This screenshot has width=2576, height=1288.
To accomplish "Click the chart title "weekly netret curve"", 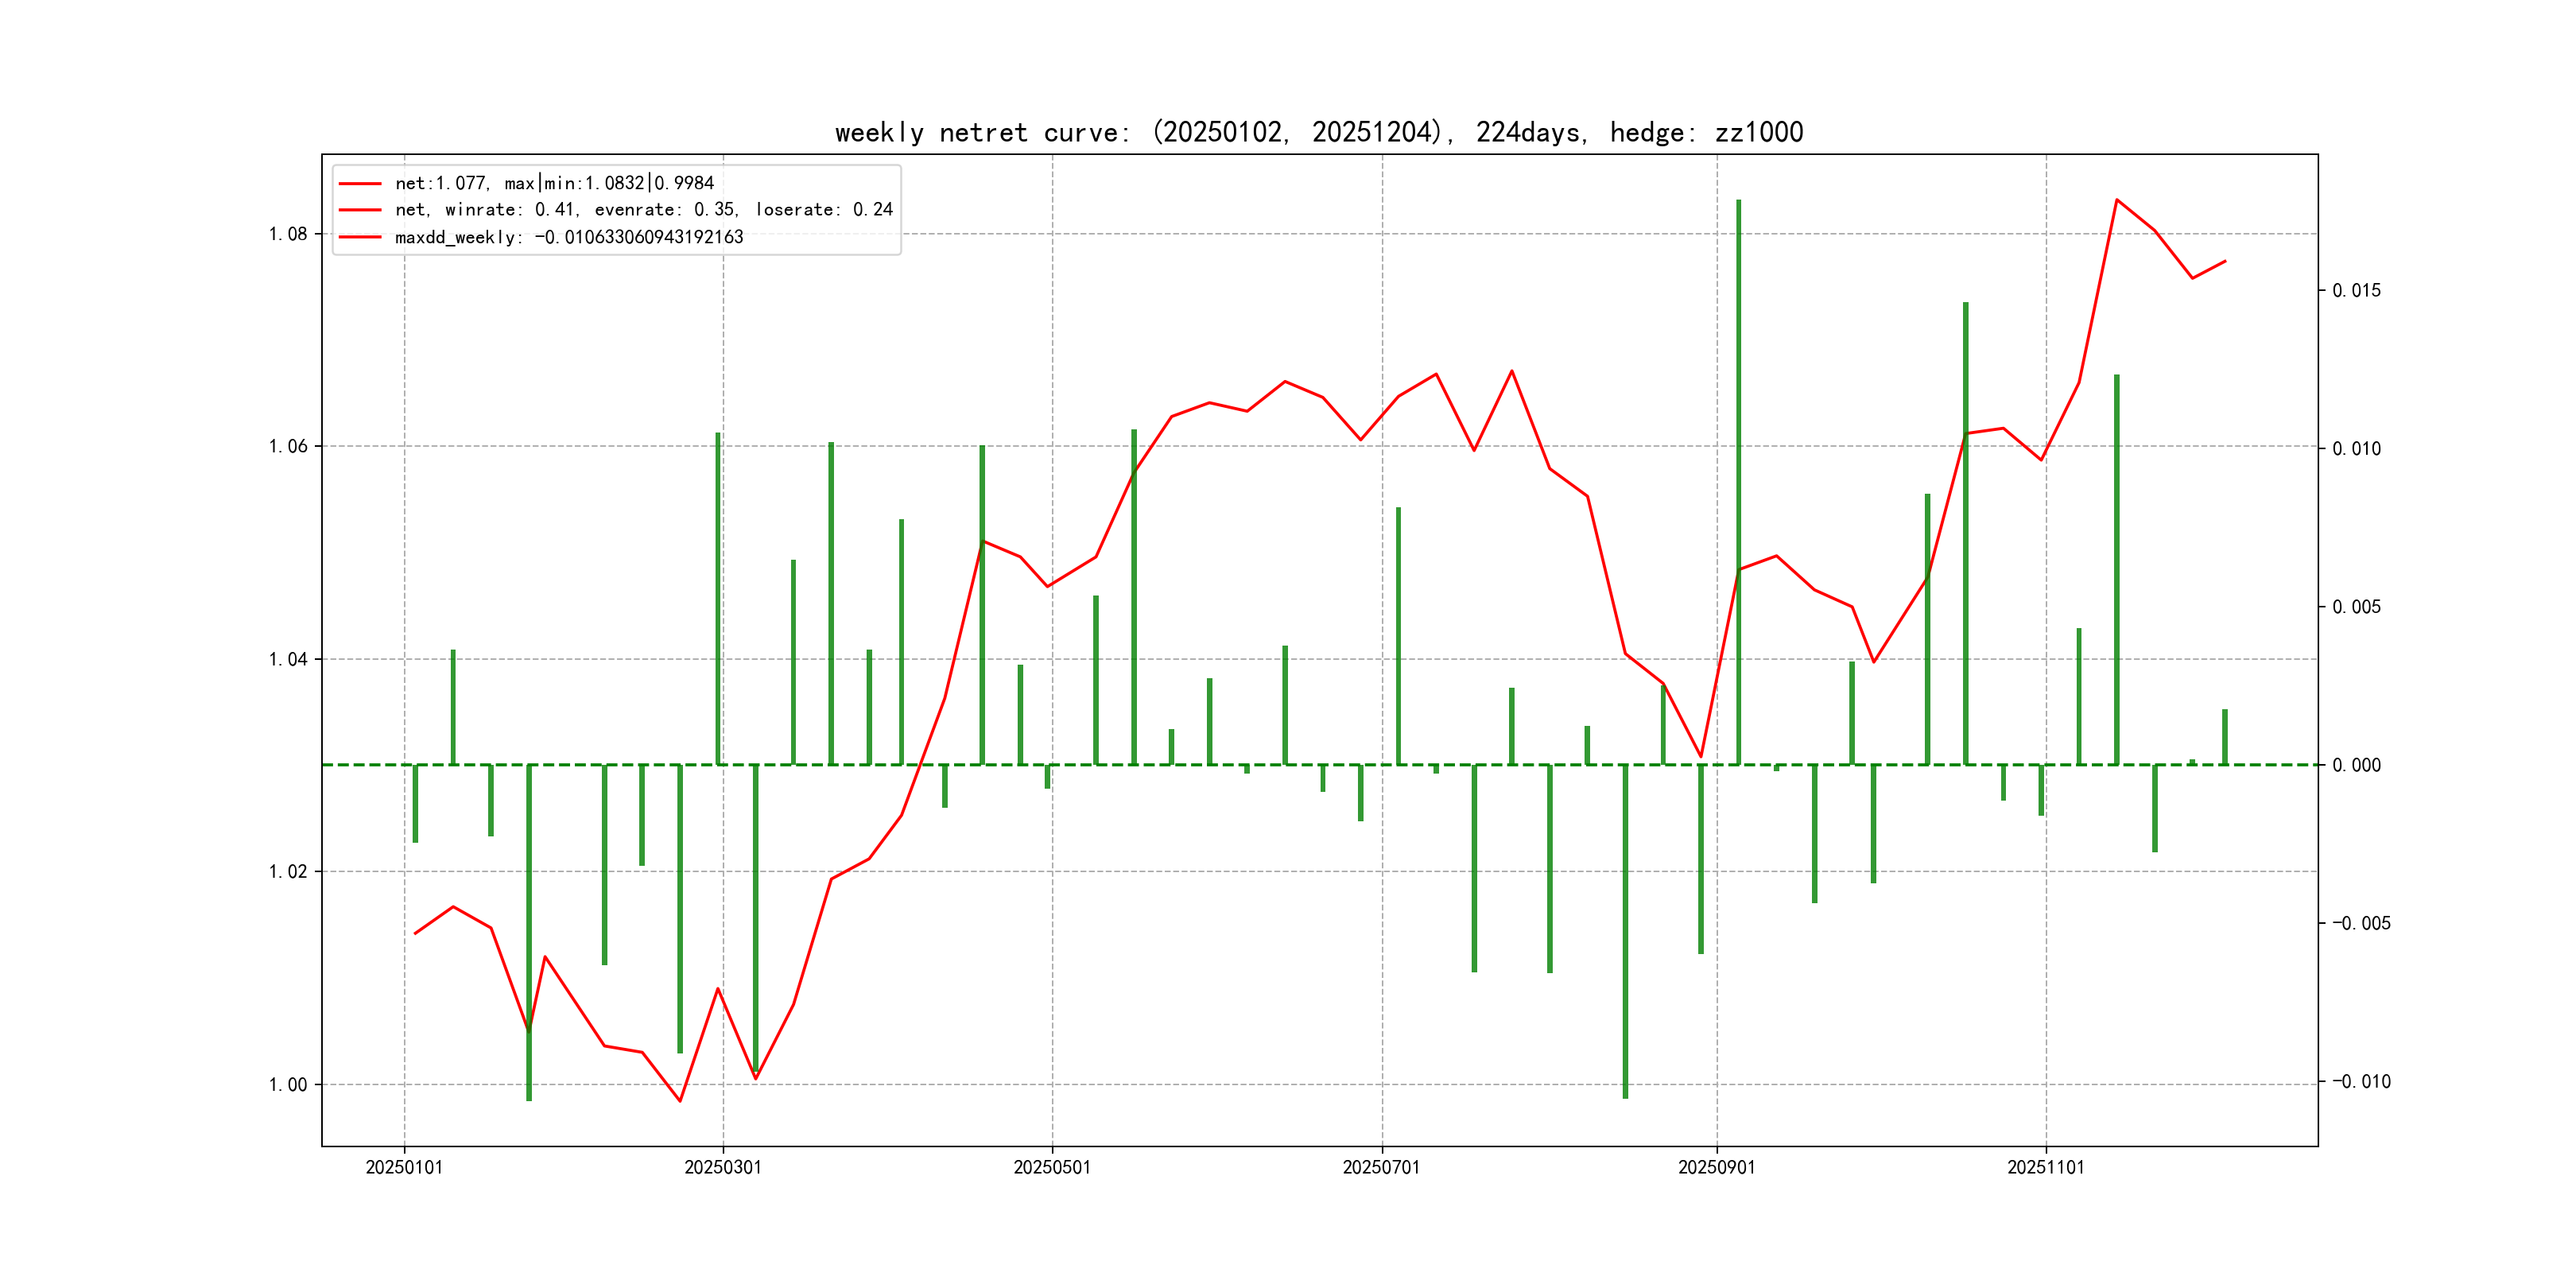I will click(1318, 132).
